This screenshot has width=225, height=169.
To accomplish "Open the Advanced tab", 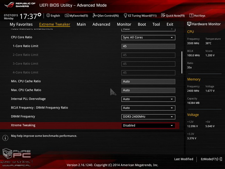I will [x=101, y=25].
